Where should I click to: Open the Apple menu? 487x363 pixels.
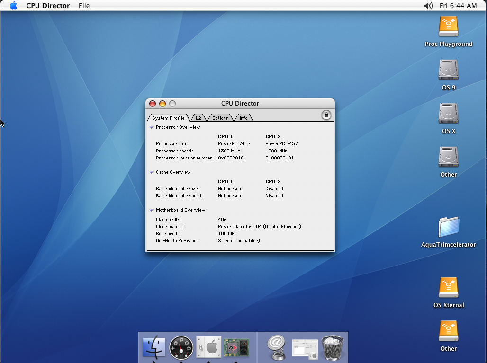tap(13, 6)
